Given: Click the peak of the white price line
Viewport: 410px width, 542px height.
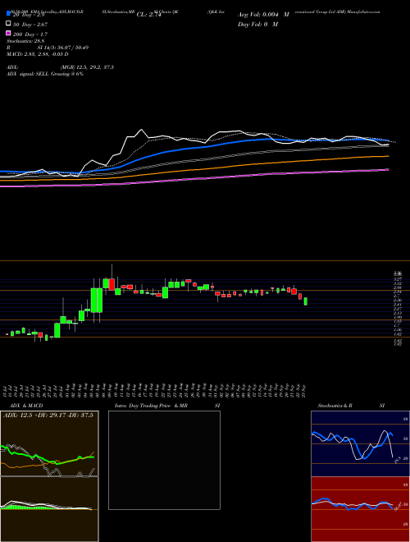Looking at the screenshot, I should tap(141, 130).
